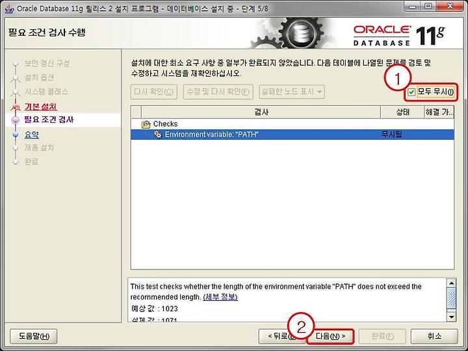The height and width of the screenshot is (351, 468).
Task: Open the 세부 정보 link
Action: [220, 297]
